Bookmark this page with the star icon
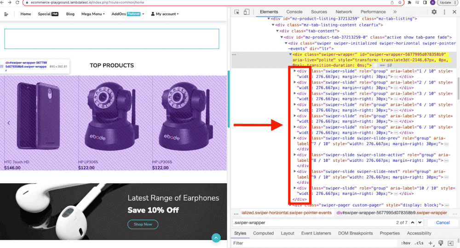The image size is (460, 248). tap(400, 2)
